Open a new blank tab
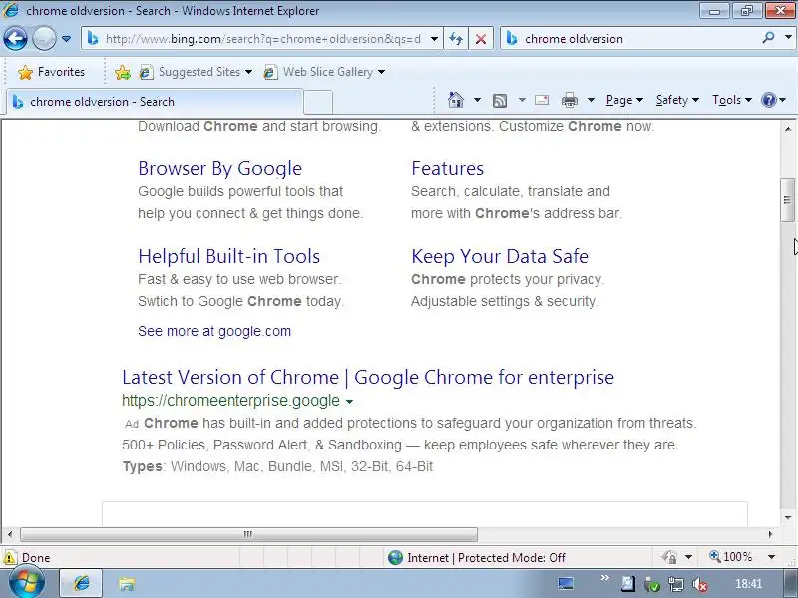Image resolution: width=798 pixels, height=598 pixels. pos(318,103)
